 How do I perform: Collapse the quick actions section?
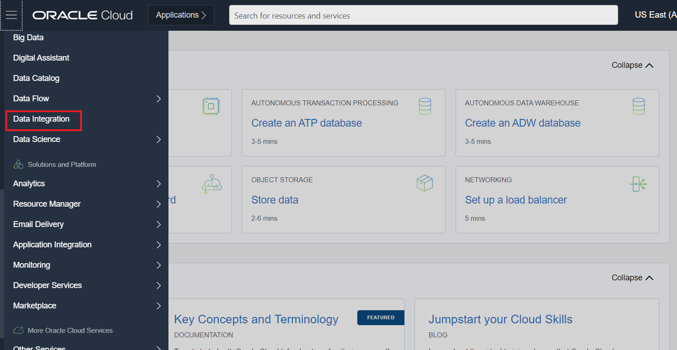(x=632, y=65)
